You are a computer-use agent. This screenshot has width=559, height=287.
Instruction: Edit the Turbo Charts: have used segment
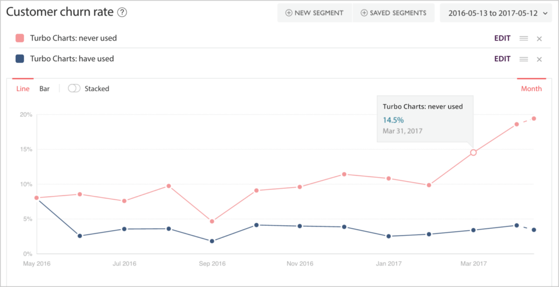[502, 59]
